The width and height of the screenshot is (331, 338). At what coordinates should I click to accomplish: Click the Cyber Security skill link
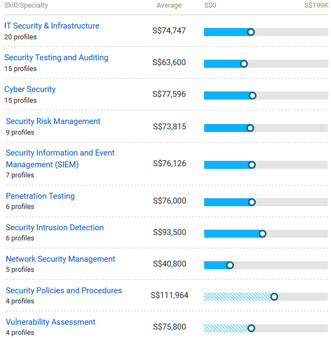30,89
